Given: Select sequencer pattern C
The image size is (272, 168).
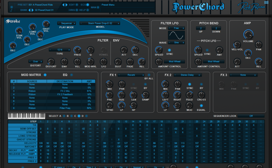Looking at the screenshot, I should (79, 116).
